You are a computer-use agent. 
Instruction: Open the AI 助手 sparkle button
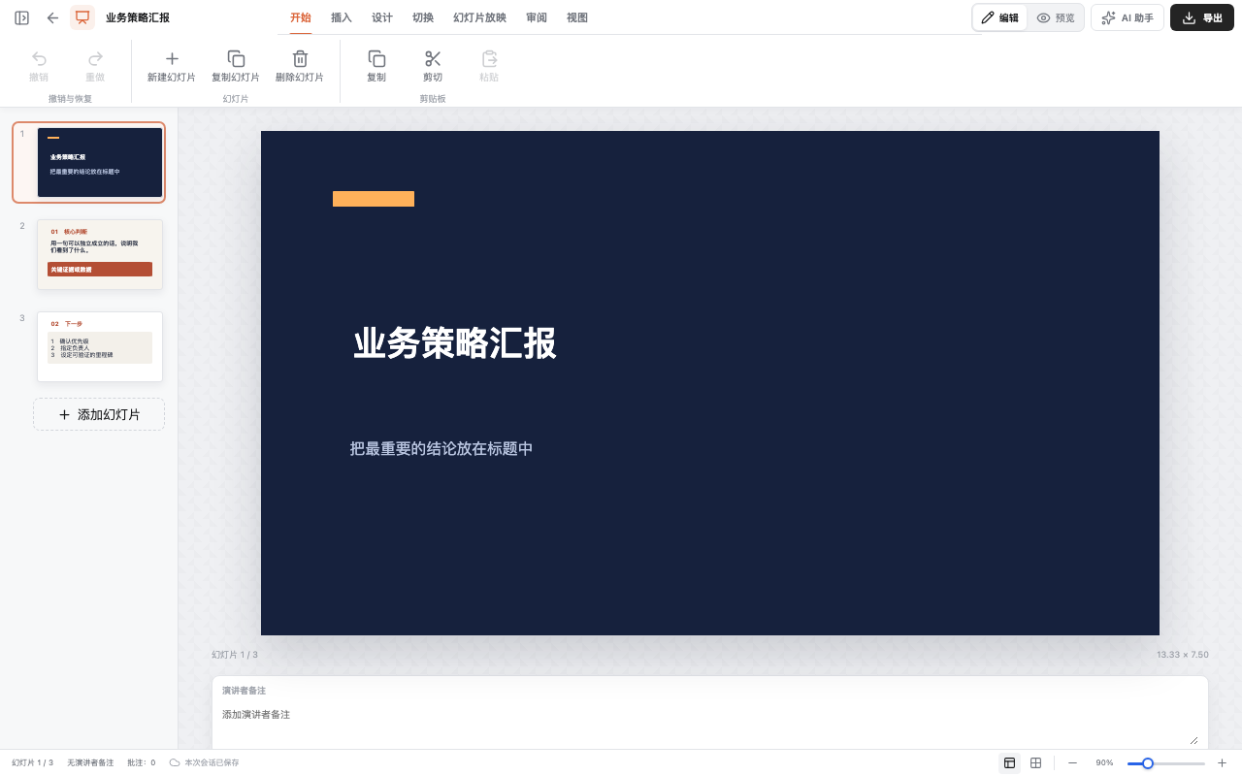coord(1128,17)
